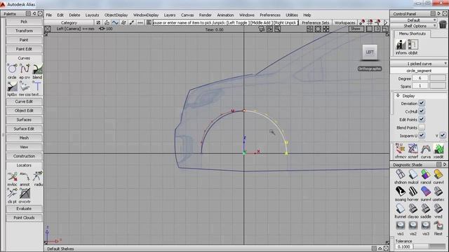The width and height of the screenshot is (449, 252).
Task: Select the ep crv tool
Action: (25, 69)
